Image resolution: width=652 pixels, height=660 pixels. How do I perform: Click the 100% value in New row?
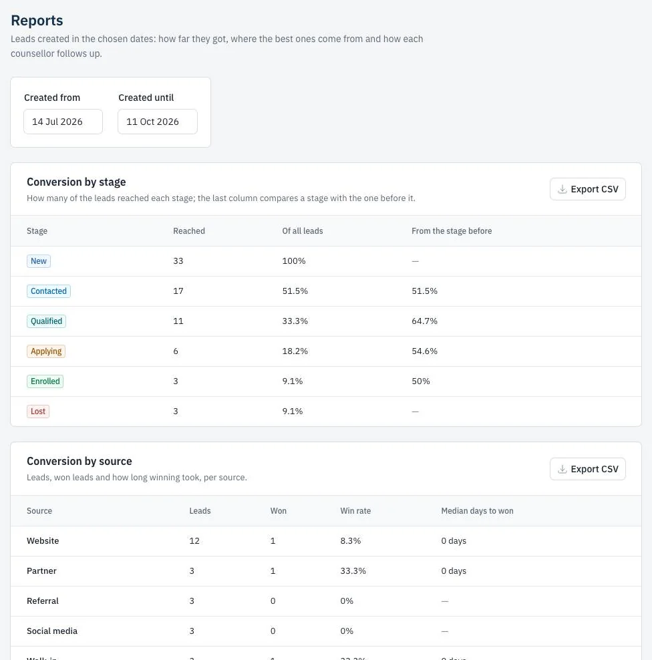294,261
